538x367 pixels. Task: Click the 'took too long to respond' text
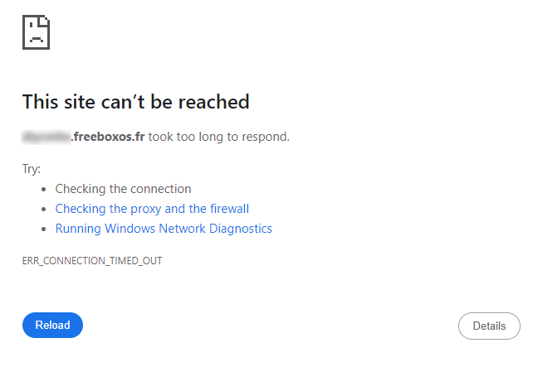pyautogui.click(x=218, y=137)
